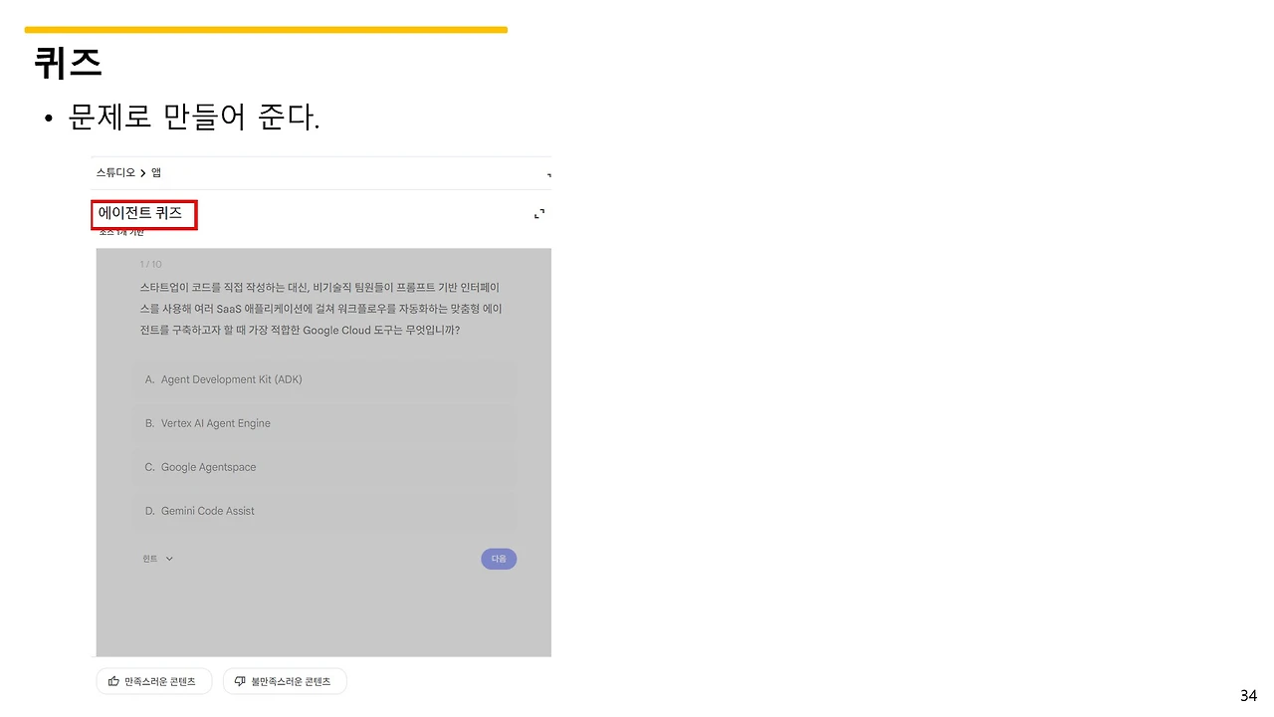This screenshot has height=717, width=1274.
Task: Select answer C Google Agentspace
Action: pyautogui.click(x=323, y=467)
